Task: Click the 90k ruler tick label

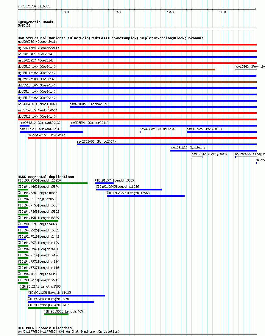Action: coord(119,12)
